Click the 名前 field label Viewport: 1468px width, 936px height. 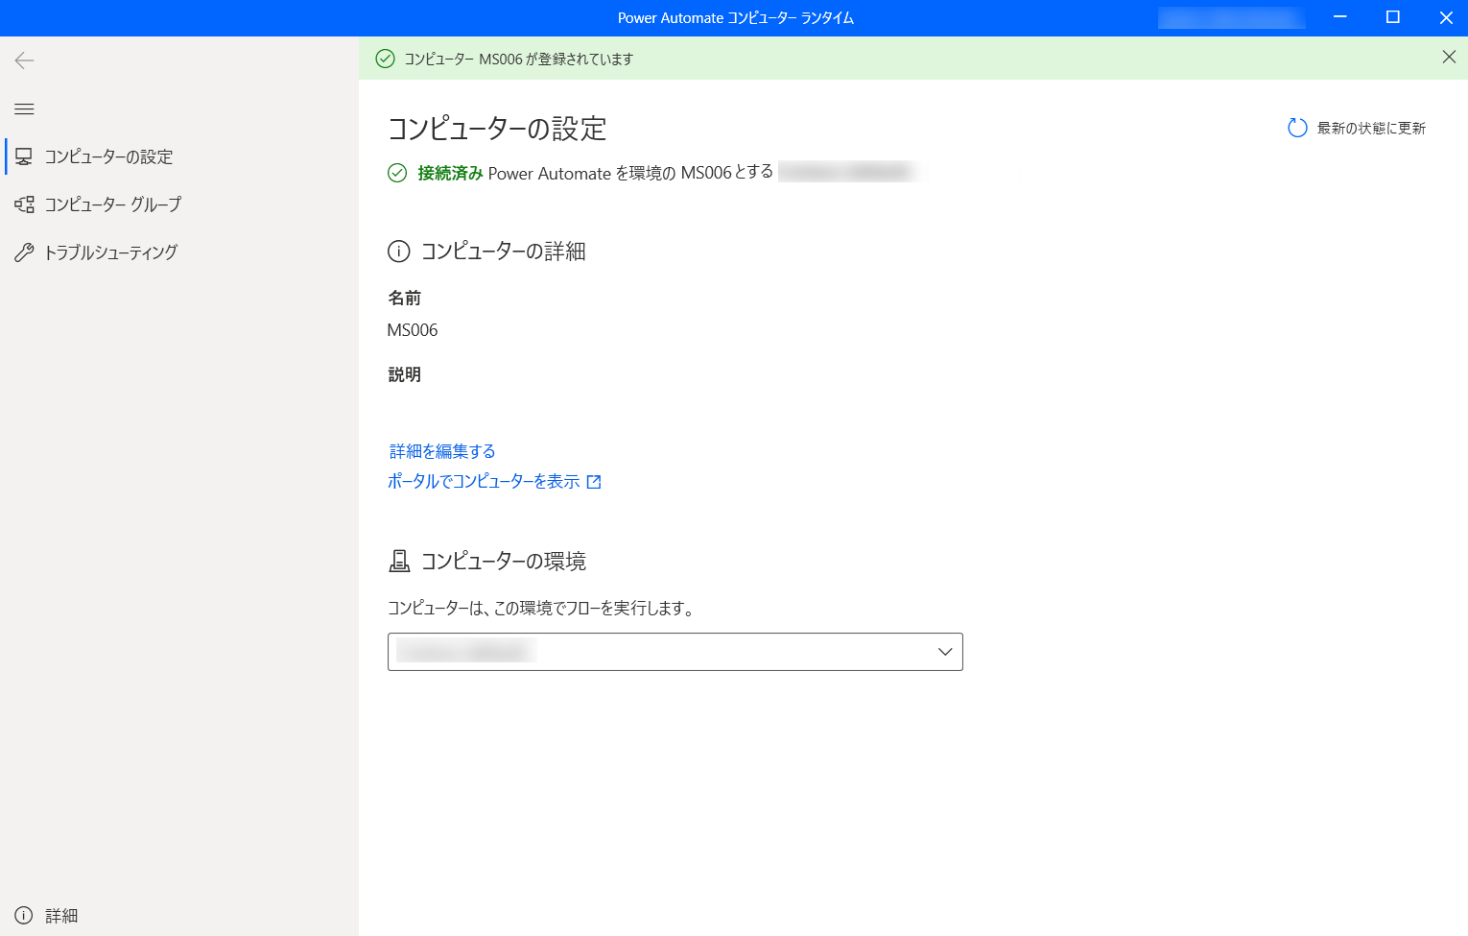404,299
